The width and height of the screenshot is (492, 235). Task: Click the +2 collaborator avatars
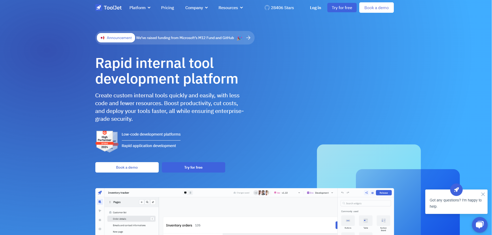point(261,193)
